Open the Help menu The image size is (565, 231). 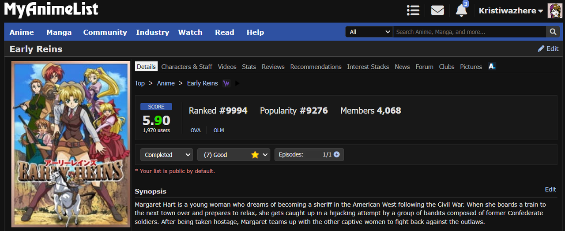tap(255, 32)
